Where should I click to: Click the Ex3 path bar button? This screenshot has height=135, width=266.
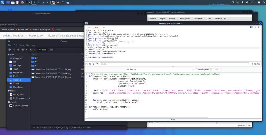[x=51, y=49]
